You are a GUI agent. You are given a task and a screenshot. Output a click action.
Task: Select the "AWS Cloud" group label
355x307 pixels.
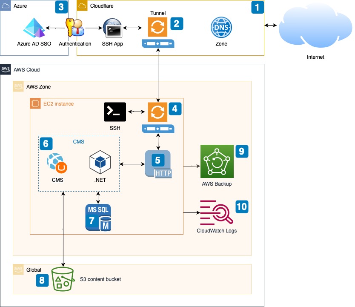click(x=27, y=69)
